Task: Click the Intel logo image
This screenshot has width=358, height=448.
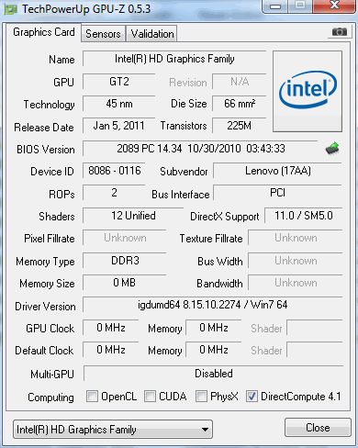Action: point(308,92)
